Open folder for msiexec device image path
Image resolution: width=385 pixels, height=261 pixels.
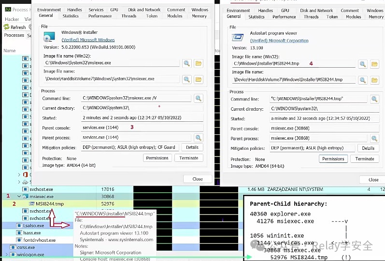click(199, 79)
